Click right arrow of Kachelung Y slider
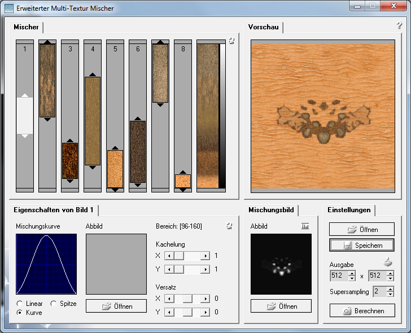 tap(205, 269)
